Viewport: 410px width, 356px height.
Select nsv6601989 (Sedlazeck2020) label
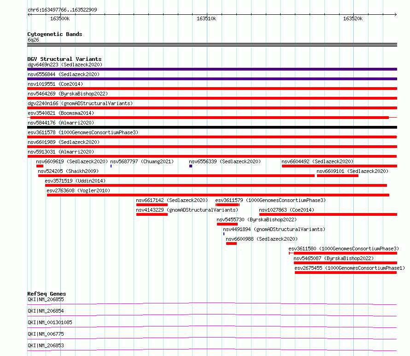pos(64,142)
